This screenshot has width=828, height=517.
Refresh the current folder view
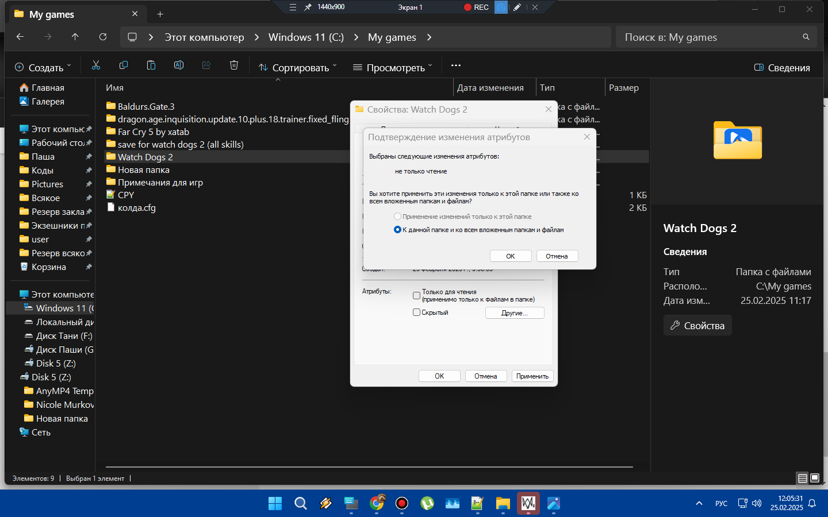point(103,37)
